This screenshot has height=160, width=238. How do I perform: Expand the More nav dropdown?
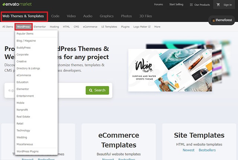pos(157,27)
